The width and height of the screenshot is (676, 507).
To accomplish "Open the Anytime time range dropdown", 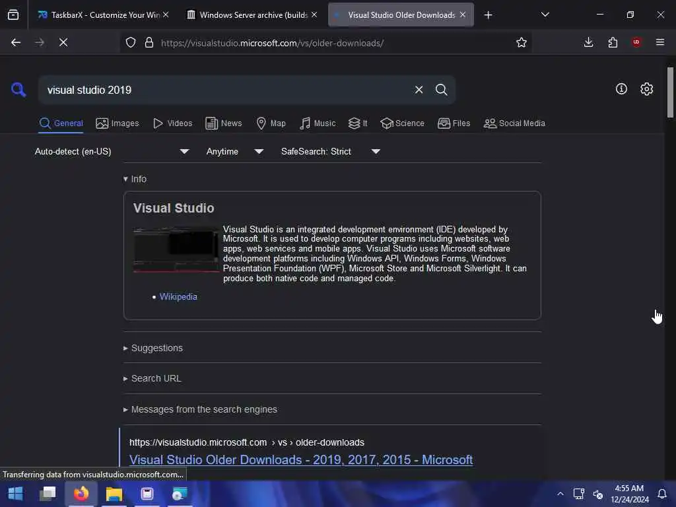I will pos(235,151).
